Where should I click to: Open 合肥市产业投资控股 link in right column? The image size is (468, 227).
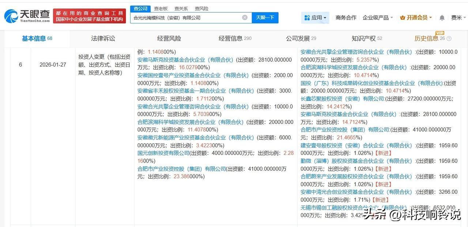coord(345,129)
